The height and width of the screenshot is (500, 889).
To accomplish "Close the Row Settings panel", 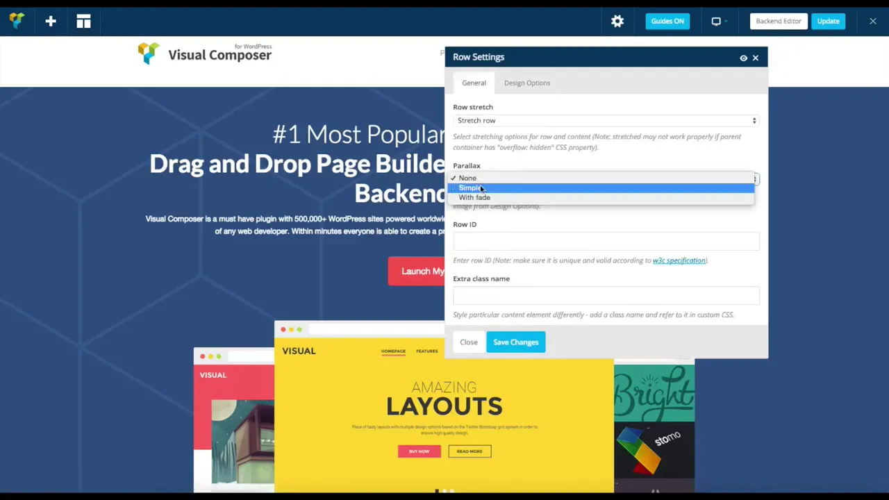I will (x=756, y=58).
